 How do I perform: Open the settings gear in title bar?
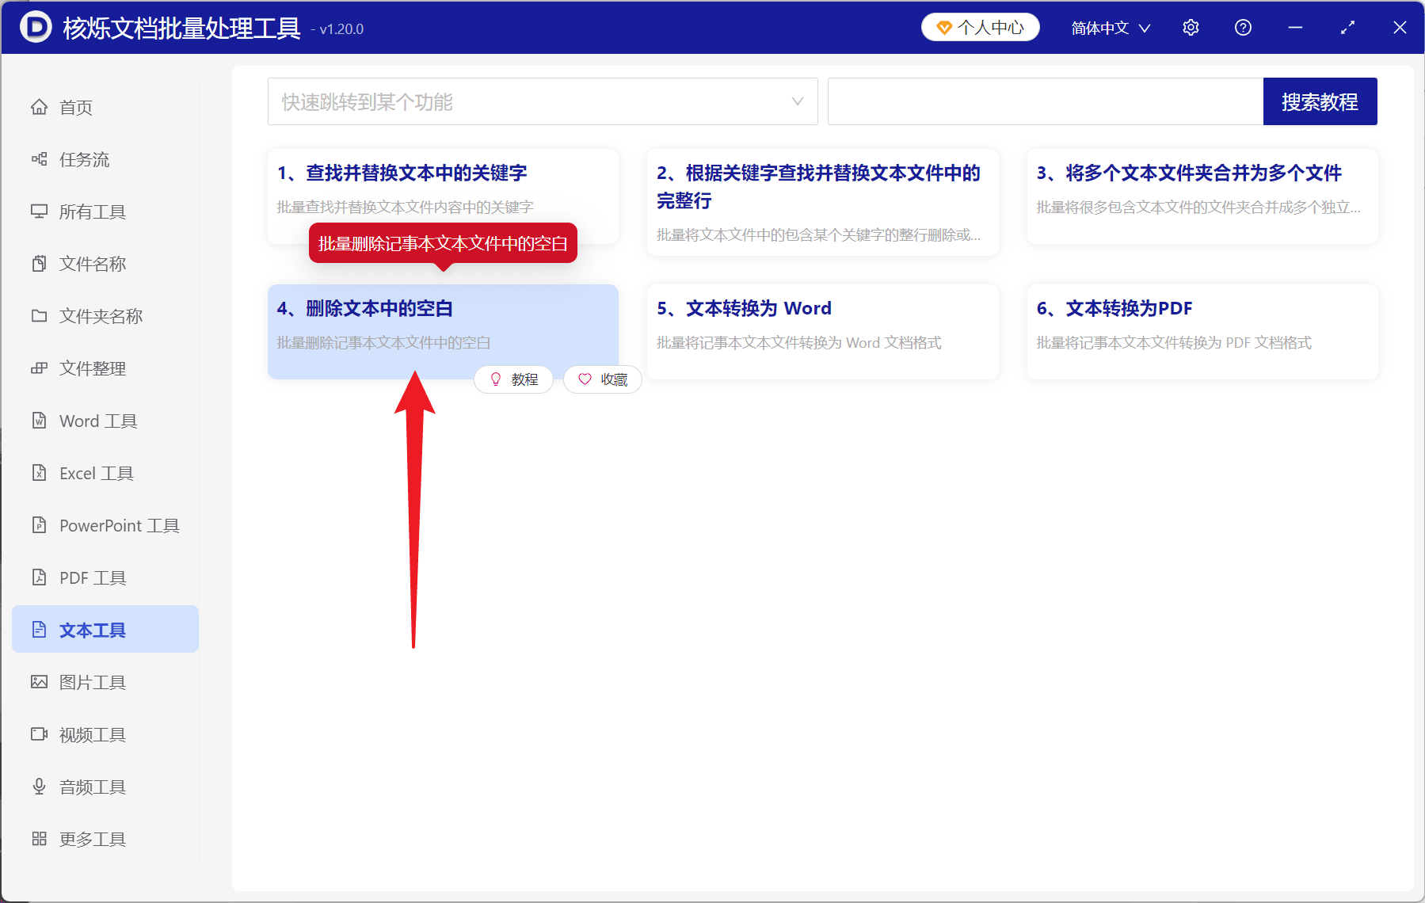(1191, 27)
